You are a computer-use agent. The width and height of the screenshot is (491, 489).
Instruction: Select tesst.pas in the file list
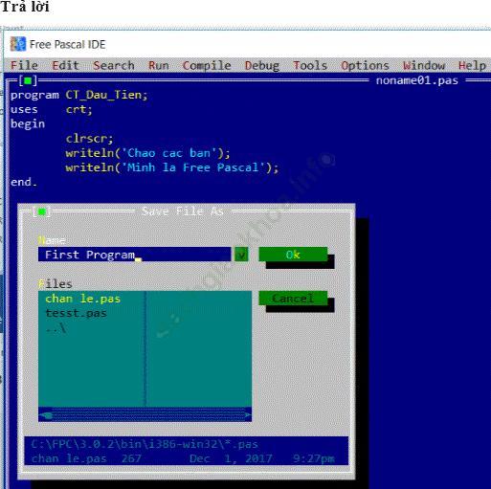76,313
